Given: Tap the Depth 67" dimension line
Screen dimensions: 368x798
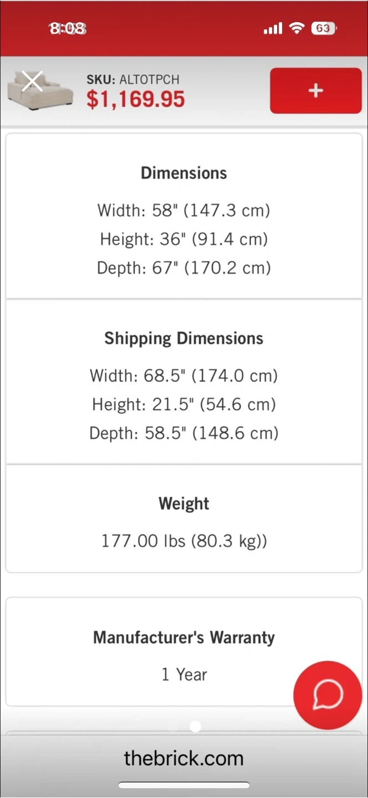Looking at the screenshot, I should (184, 268).
